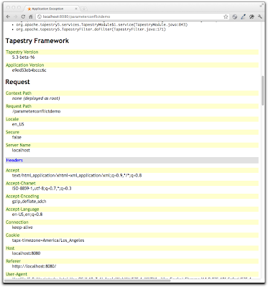Click the gzip,deflate,sdch value
Viewport: 268px width, 287px height.
click(x=29, y=202)
